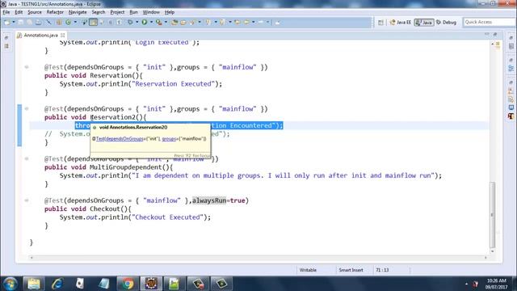Collapse the Checkout method fold marker

coord(27,200)
